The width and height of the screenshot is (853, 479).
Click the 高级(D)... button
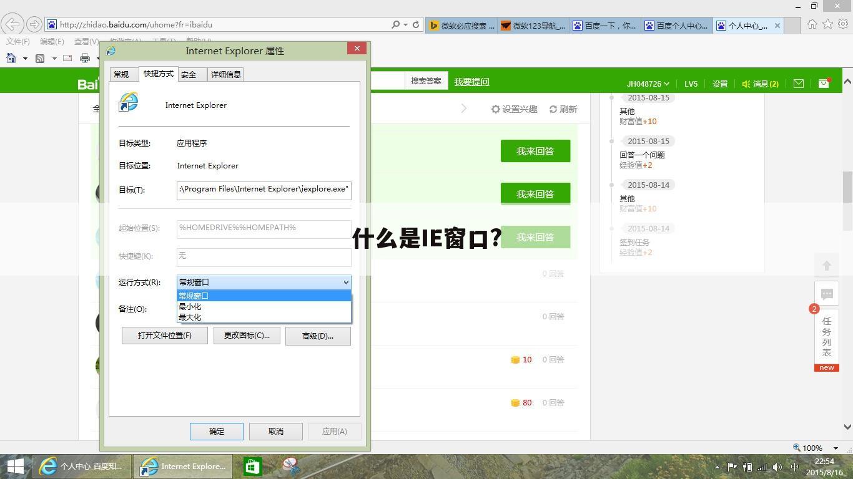coord(318,336)
